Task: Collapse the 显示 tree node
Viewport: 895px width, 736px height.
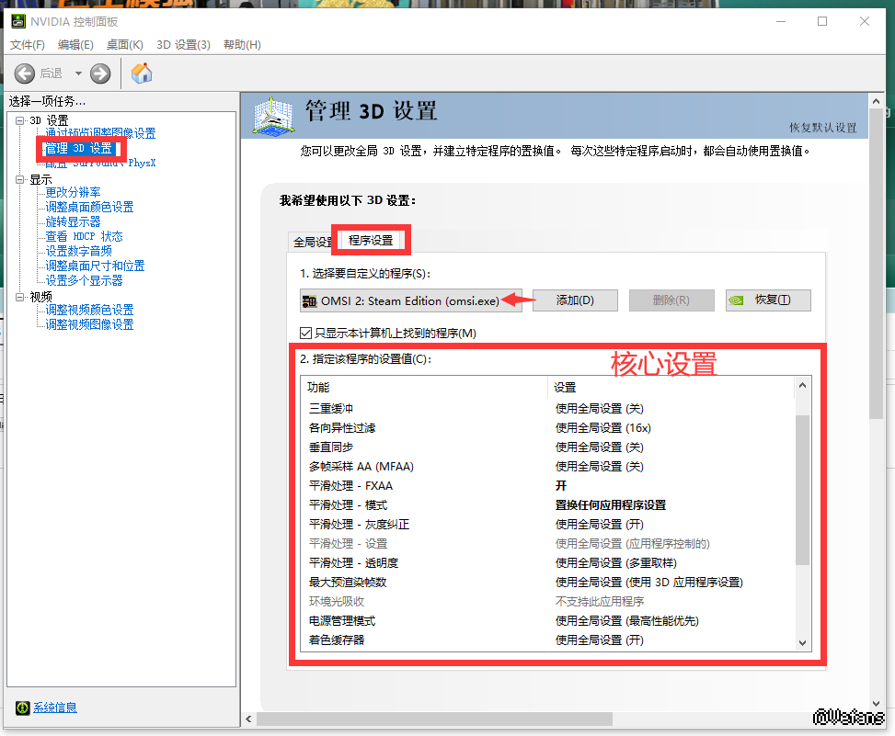Action: pos(20,180)
